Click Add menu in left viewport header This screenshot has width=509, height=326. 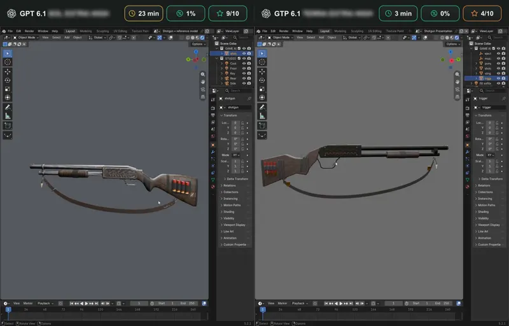pos(67,38)
